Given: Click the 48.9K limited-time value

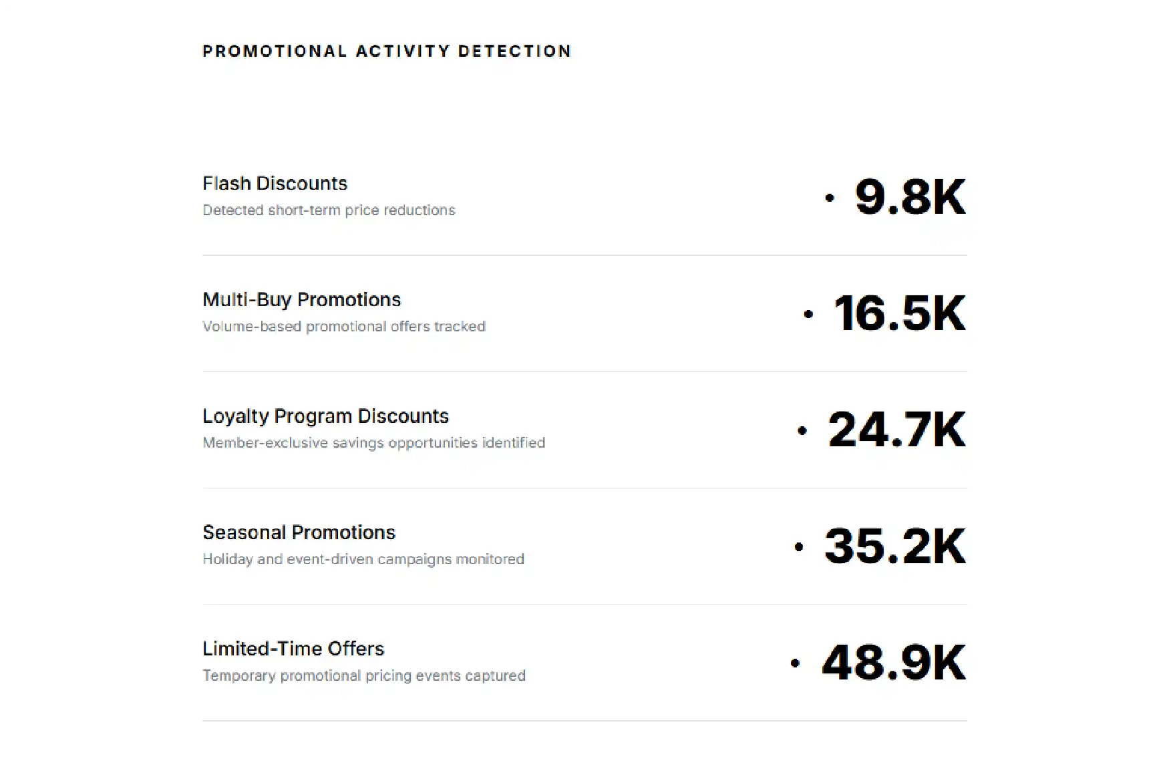Looking at the screenshot, I should (894, 663).
